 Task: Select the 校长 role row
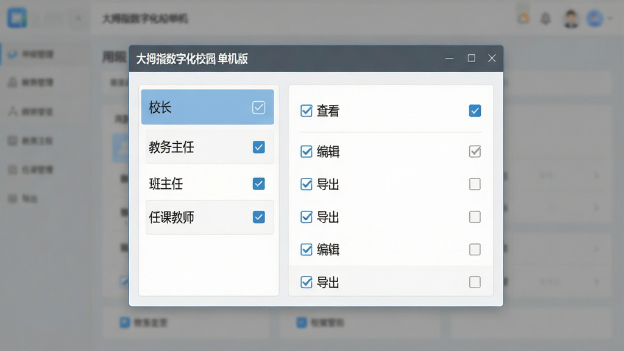coord(207,107)
